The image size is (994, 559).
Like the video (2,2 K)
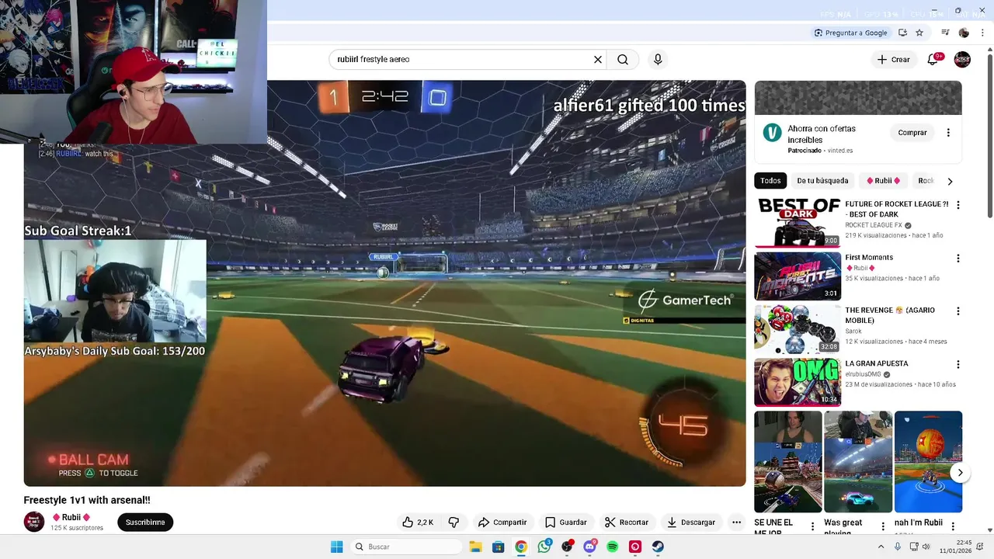pyautogui.click(x=418, y=523)
